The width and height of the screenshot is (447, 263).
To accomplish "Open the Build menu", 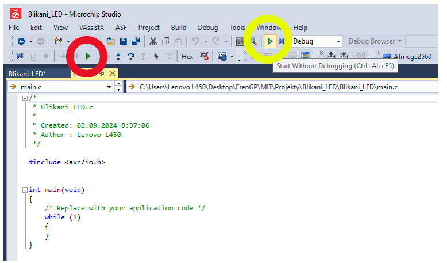I will [x=179, y=28].
